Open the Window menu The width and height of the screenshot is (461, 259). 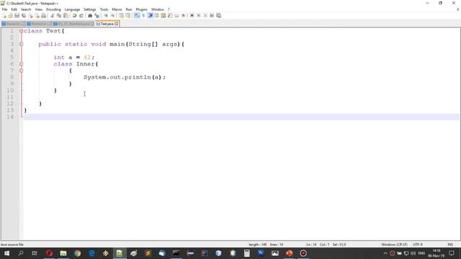(x=157, y=9)
